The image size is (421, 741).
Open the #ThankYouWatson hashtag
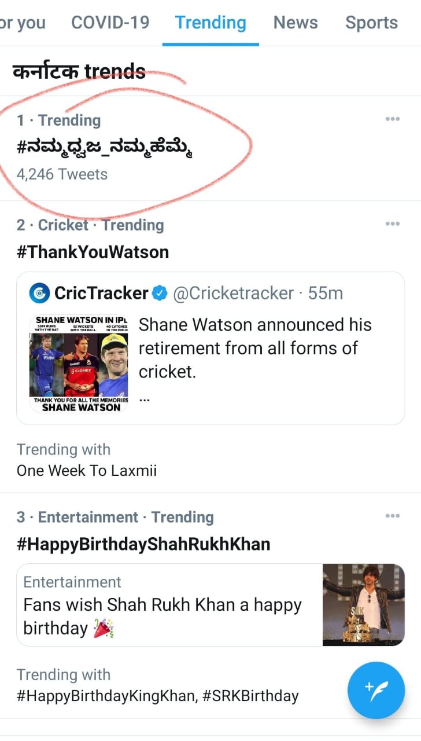point(93,252)
